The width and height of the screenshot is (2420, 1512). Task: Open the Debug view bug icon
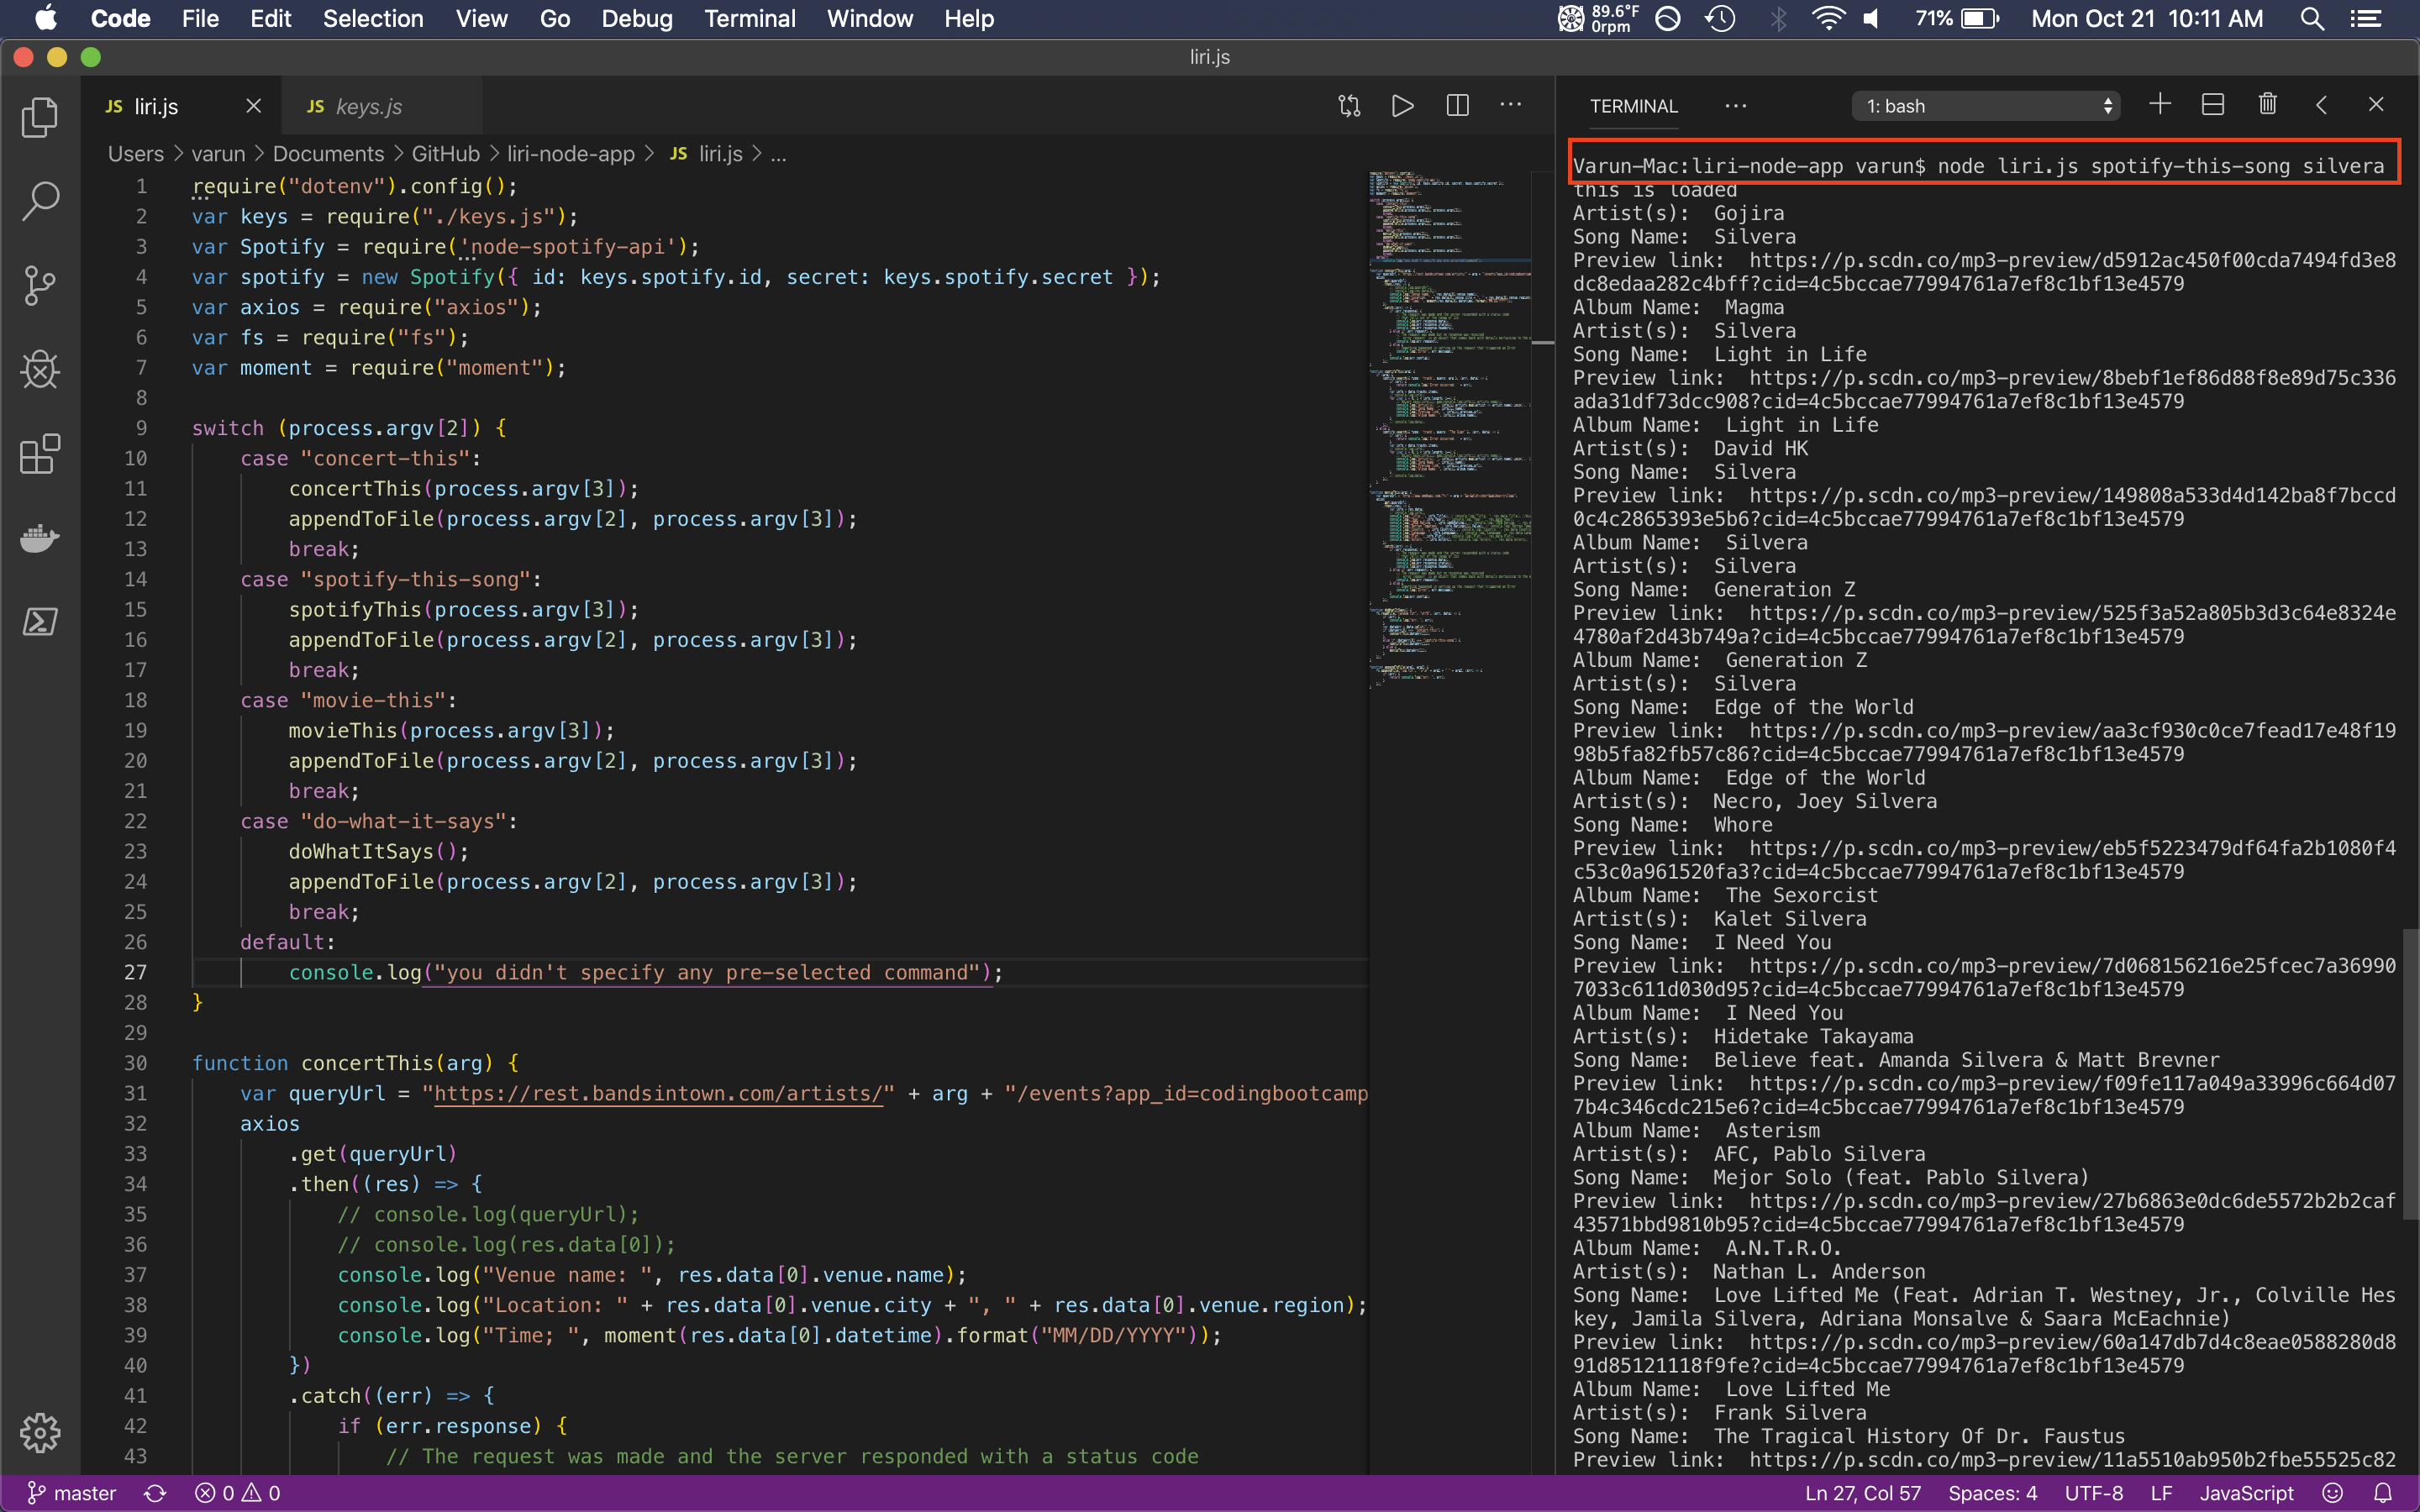click(40, 370)
